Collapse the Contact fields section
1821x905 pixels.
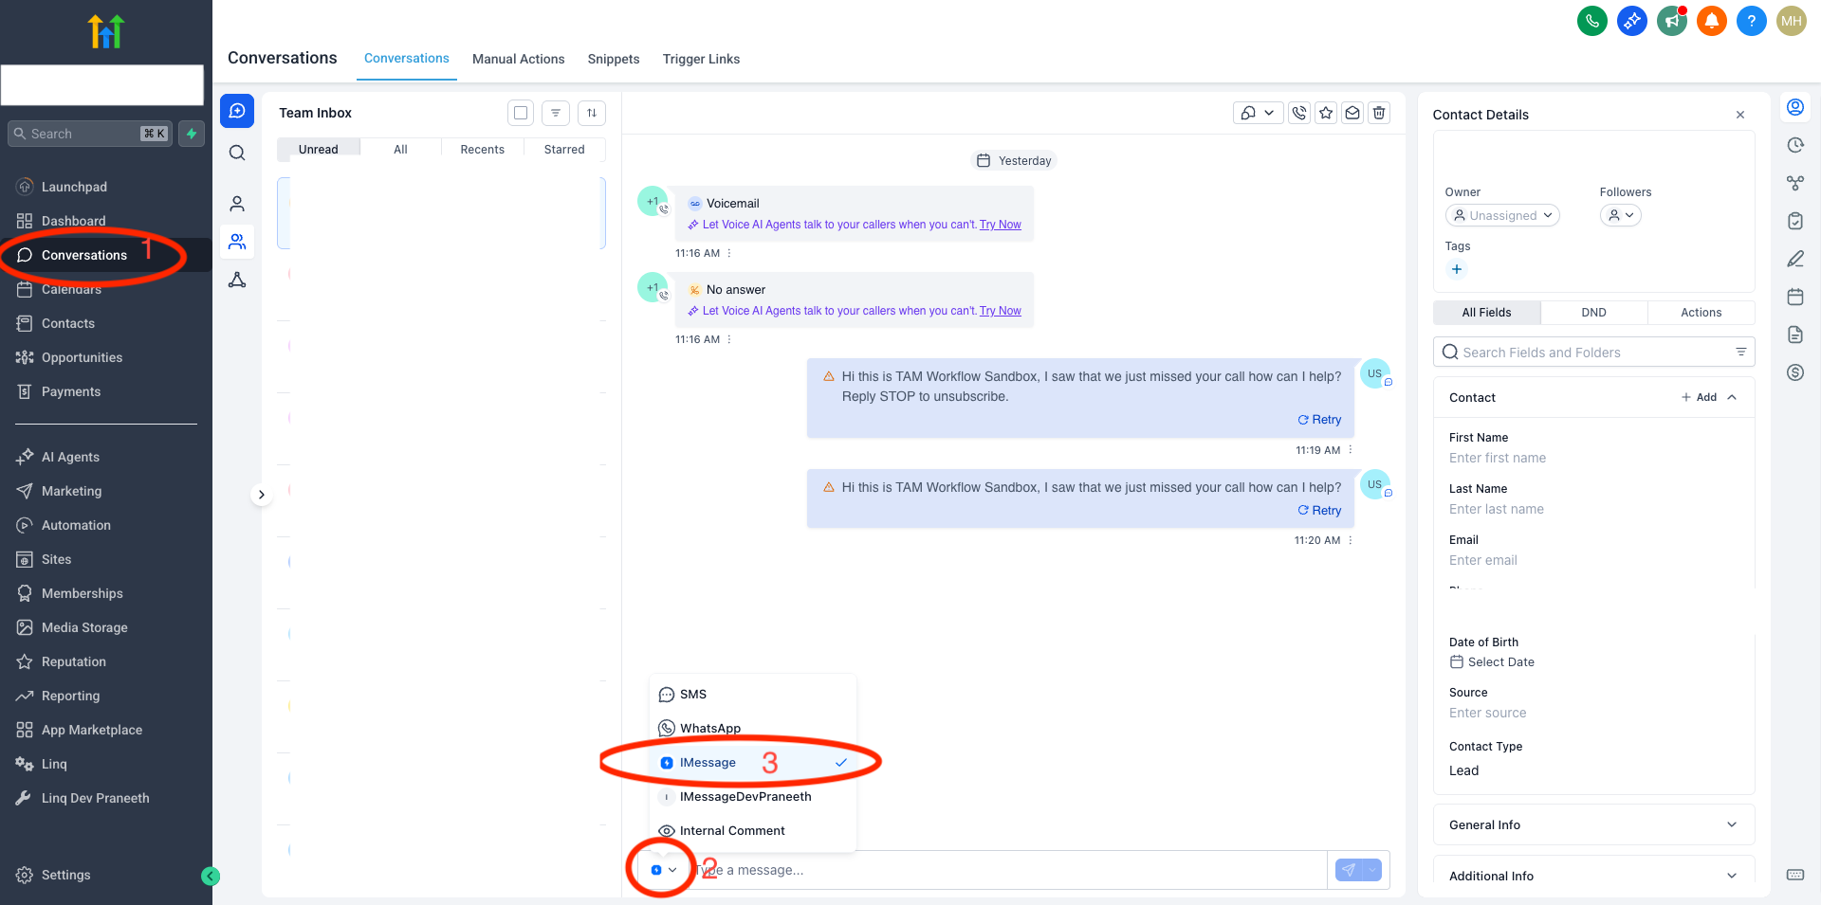coord(1732,397)
